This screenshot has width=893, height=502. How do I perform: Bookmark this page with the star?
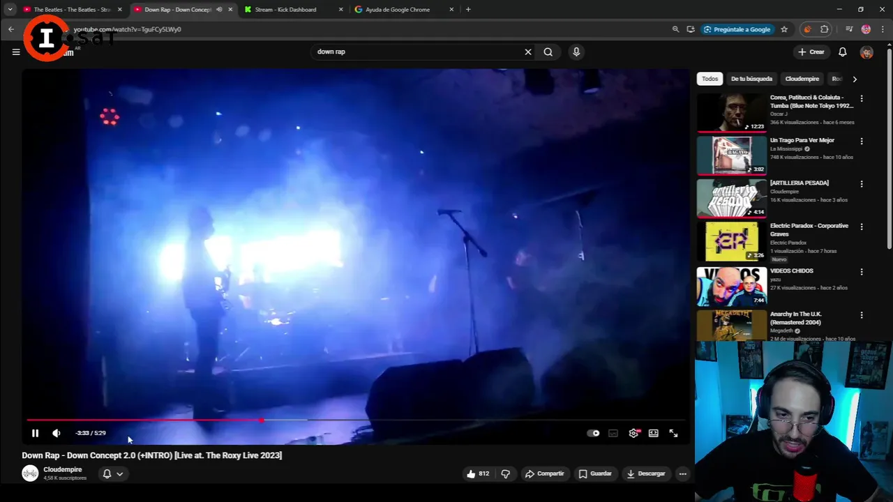[x=784, y=29]
